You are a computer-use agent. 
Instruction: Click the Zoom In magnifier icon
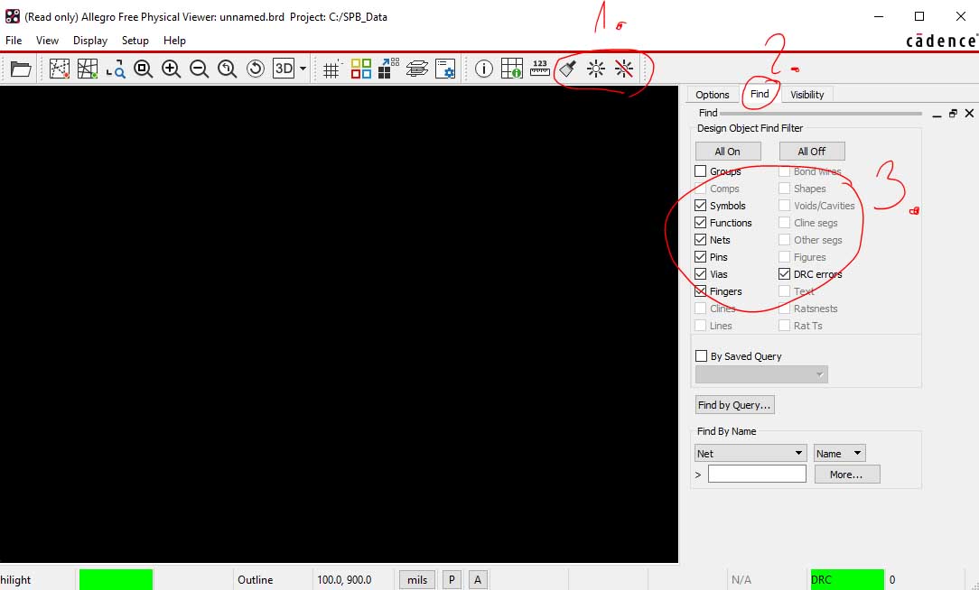pos(171,69)
